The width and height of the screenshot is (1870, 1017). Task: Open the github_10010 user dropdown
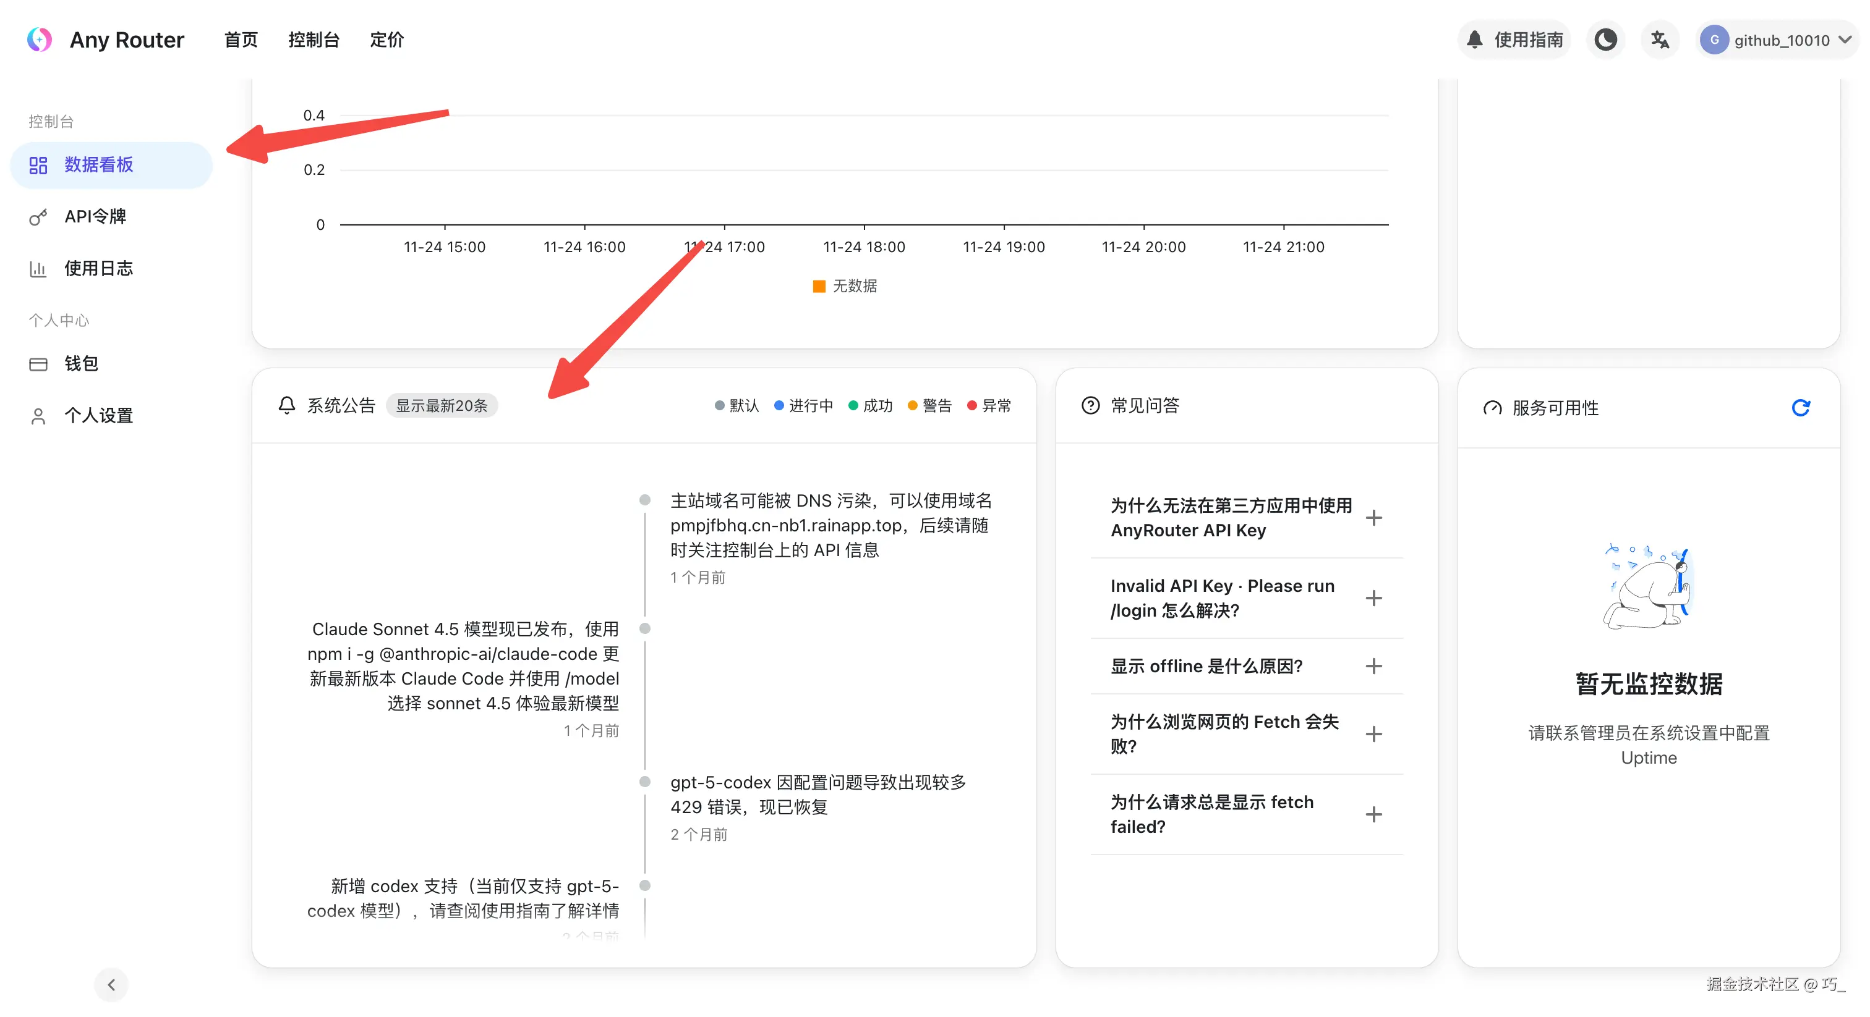(x=1775, y=40)
